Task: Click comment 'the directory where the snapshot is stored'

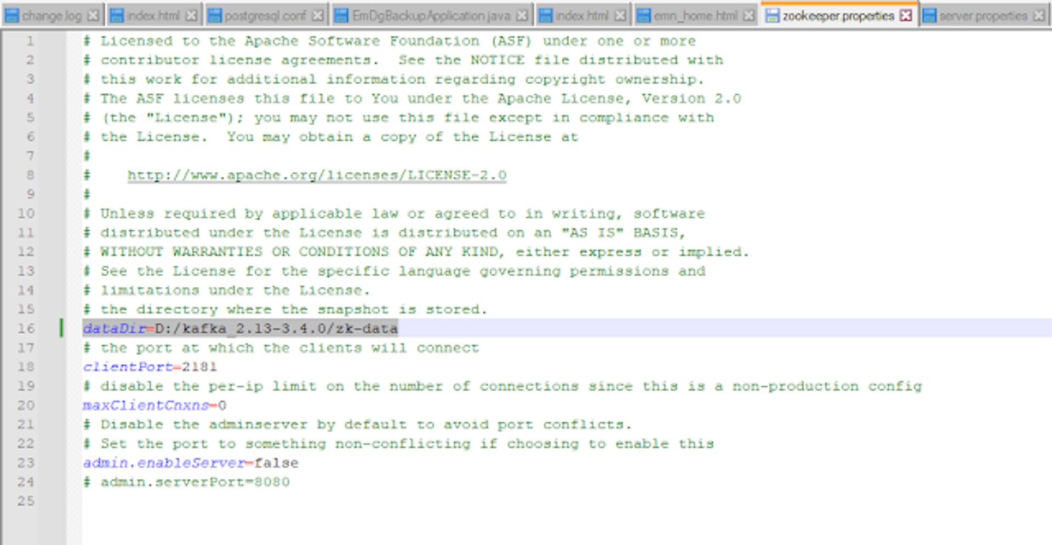Action: click(285, 309)
